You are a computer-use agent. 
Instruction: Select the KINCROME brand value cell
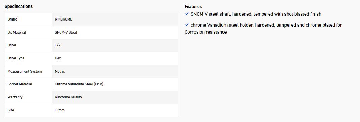(115, 19)
